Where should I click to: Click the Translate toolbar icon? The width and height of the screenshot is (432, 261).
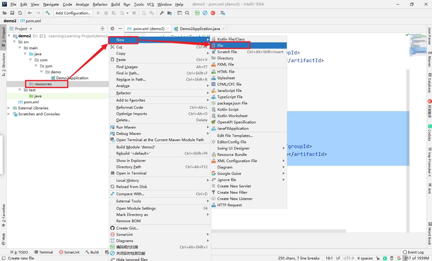(223, 13)
